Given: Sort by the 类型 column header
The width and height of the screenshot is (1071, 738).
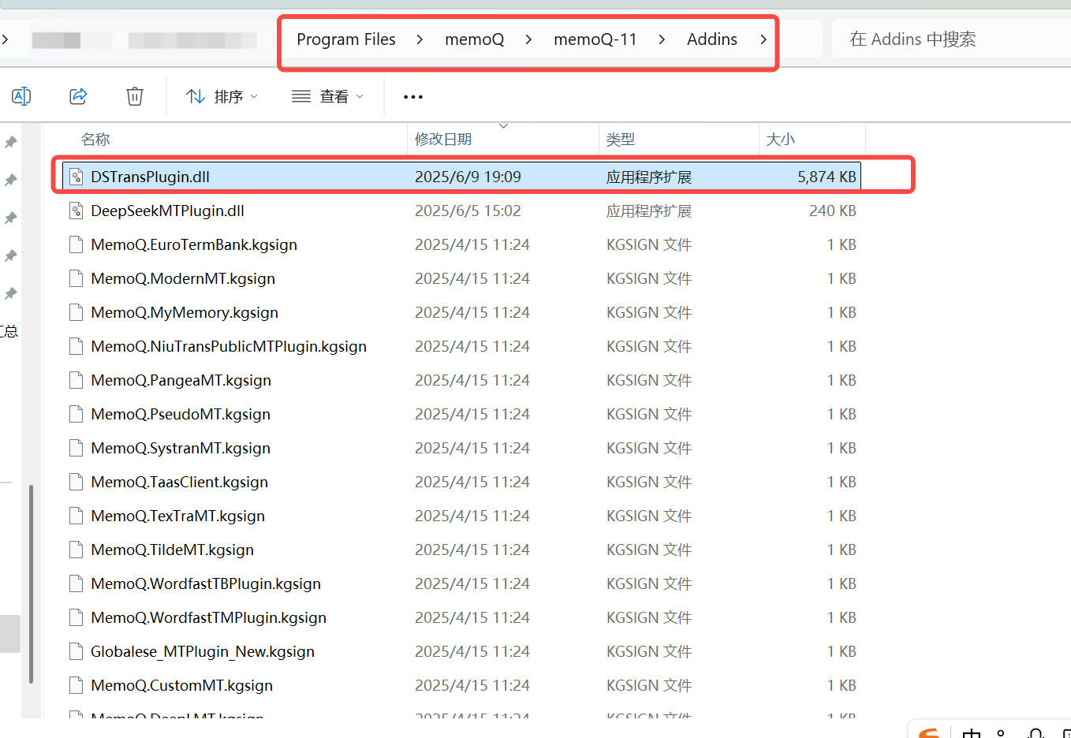Looking at the screenshot, I should point(621,140).
